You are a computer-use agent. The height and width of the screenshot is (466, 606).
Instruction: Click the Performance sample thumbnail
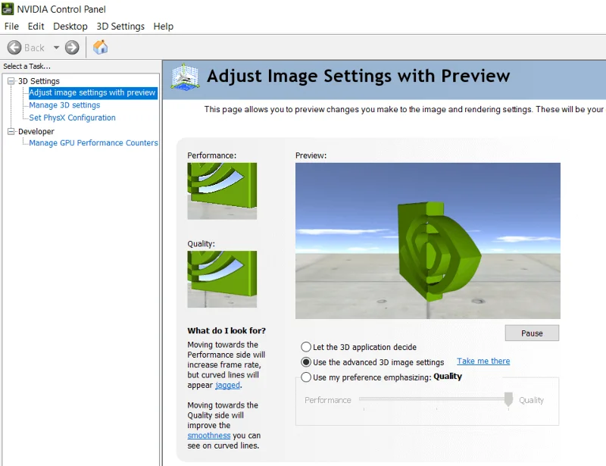click(222, 191)
